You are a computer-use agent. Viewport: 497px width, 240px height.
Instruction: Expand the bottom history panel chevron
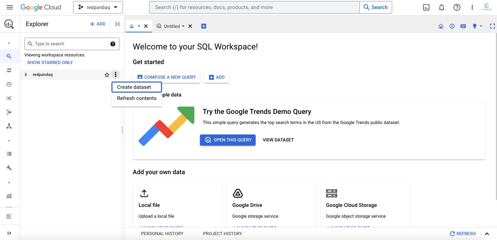click(x=487, y=234)
